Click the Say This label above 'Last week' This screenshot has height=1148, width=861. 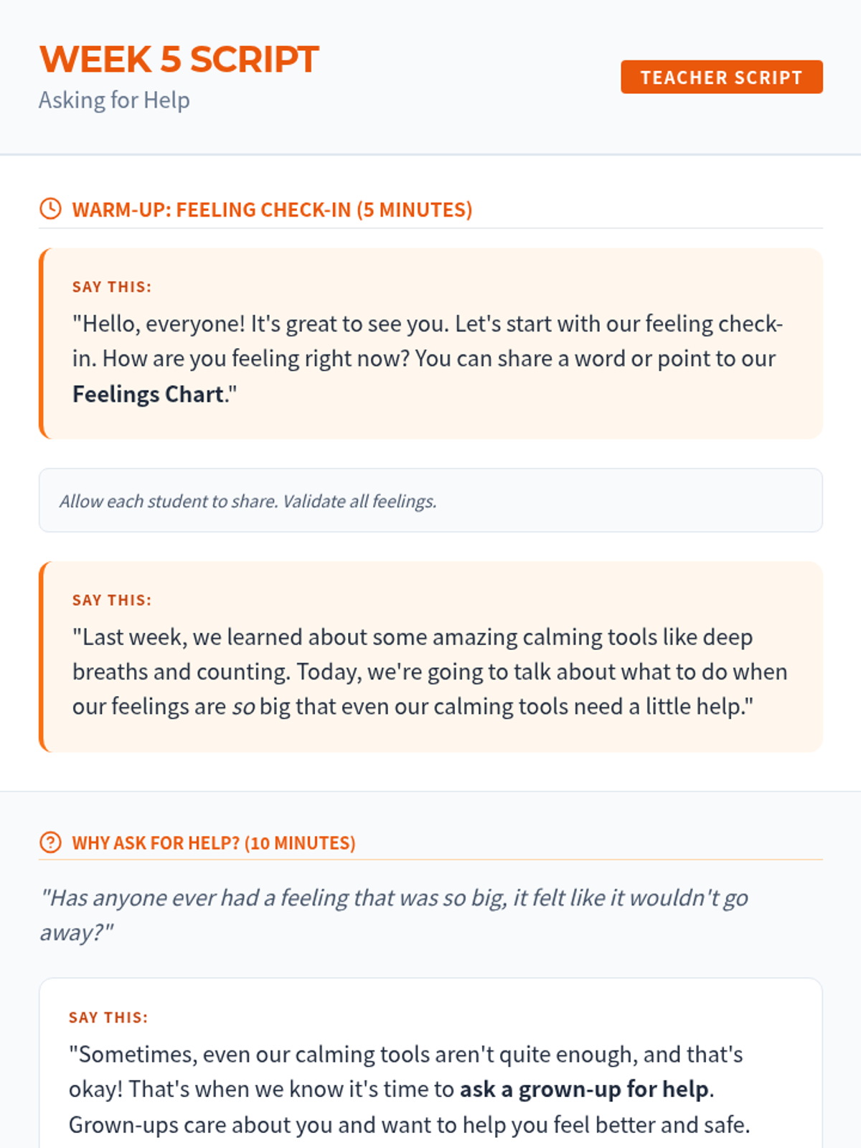(112, 601)
